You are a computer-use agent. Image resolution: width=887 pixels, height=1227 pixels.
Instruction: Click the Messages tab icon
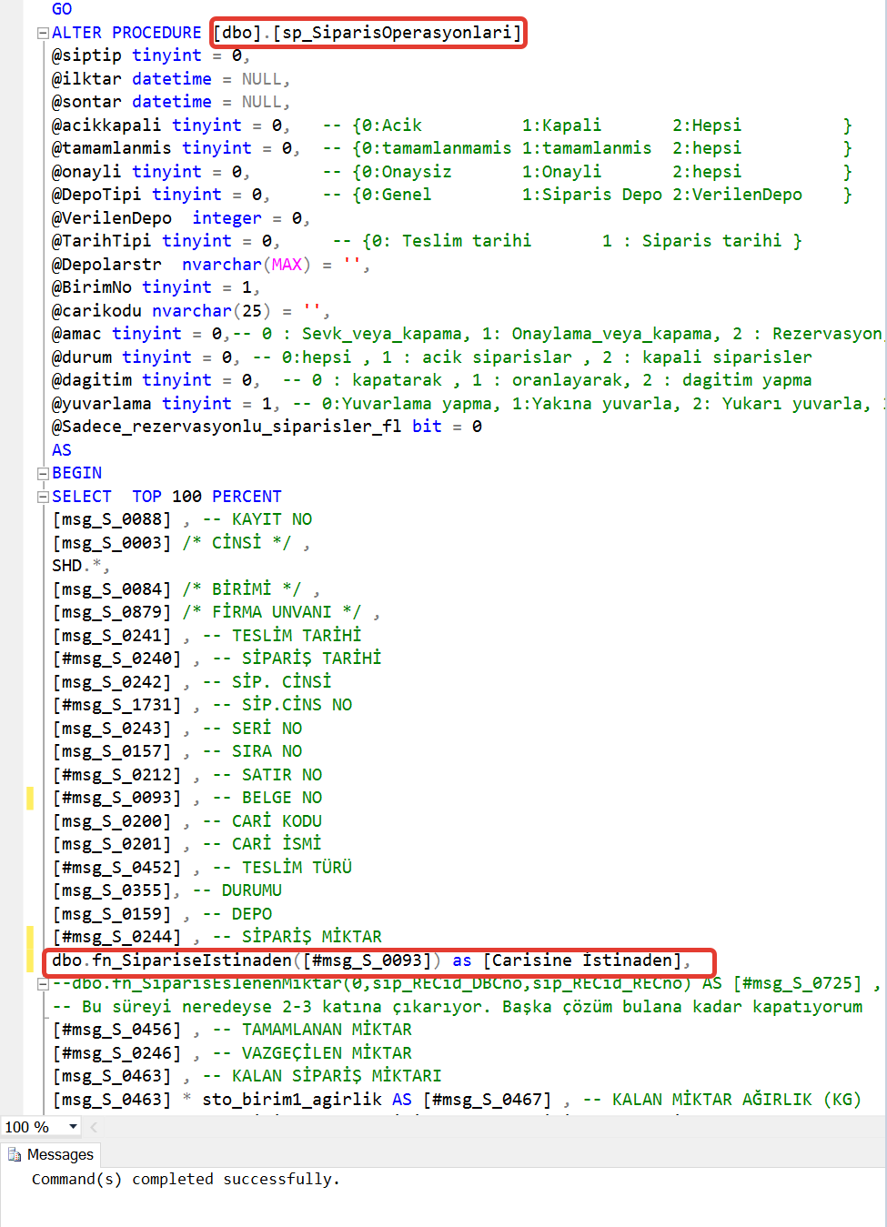(x=15, y=1154)
